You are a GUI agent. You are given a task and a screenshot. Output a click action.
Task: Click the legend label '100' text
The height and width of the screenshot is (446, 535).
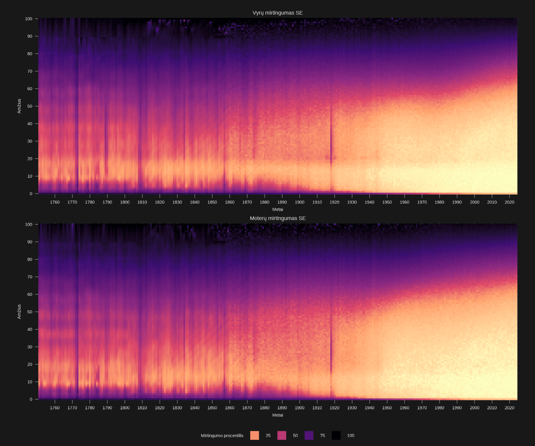point(350,435)
